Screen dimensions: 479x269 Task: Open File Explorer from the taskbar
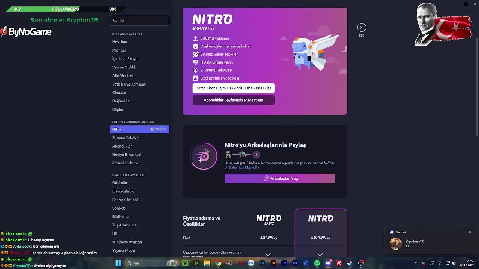pyautogui.click(x=207, y=263)
